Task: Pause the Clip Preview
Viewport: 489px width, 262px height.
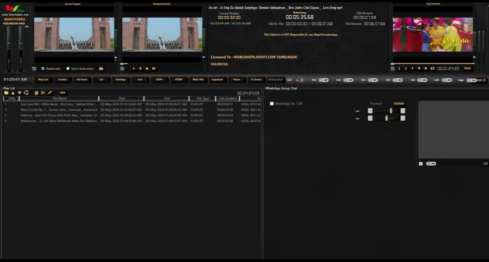Action: point(419,69)
